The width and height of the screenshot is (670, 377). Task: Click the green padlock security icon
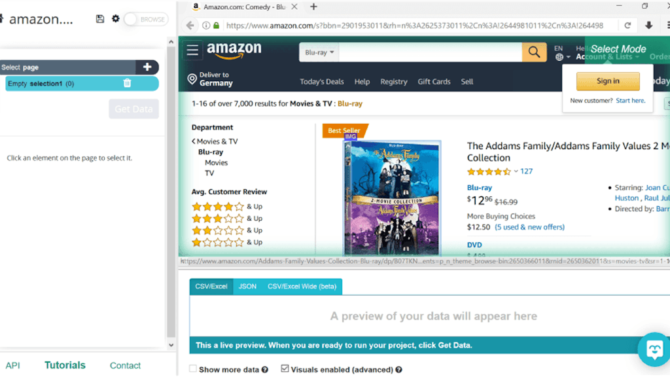click(x=216, y=26)
